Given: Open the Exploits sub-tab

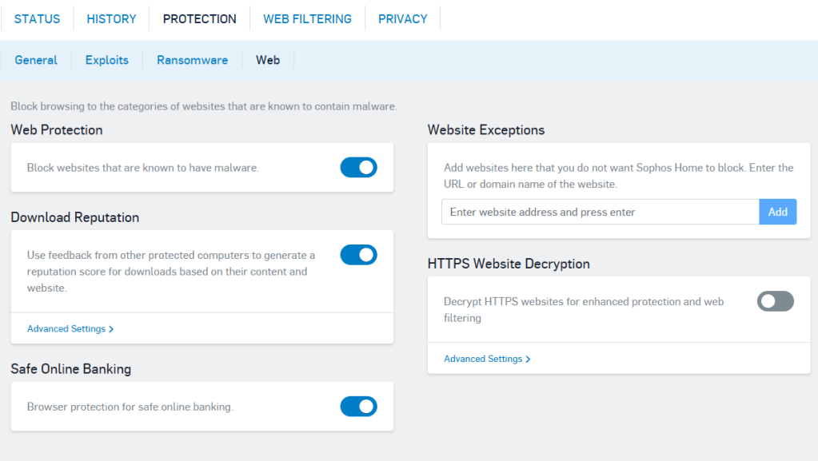Looking at the screenshot, I should tap(107, 60).
